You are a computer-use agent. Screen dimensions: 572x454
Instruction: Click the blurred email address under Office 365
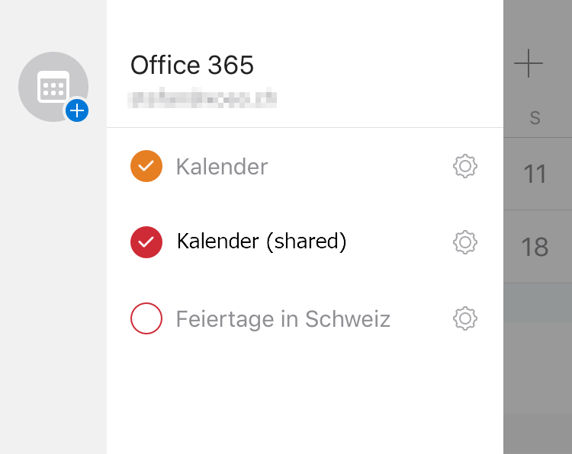tap(203, 98)
